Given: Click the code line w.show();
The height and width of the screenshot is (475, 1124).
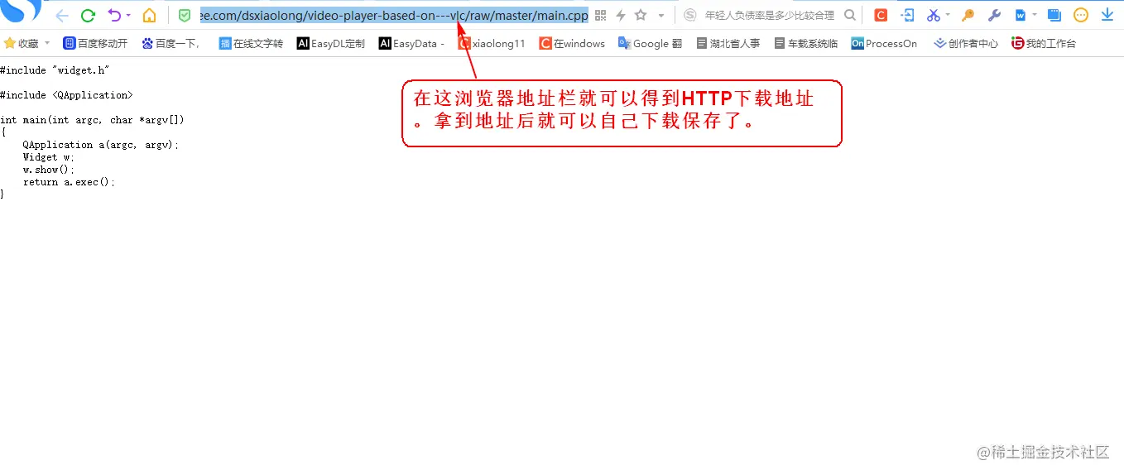Looking at the screenshot, I should [x=49, y=170].
